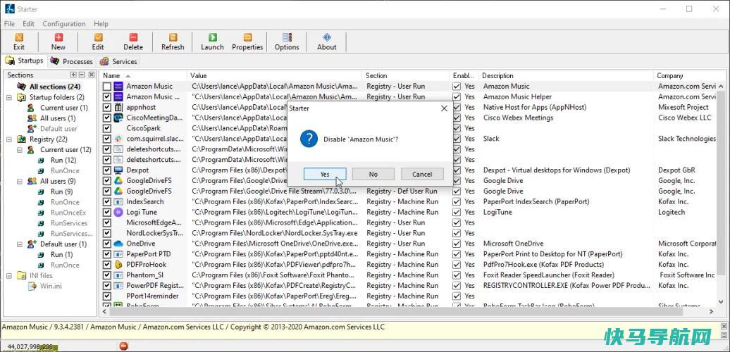
Task: Uncheck the OneDrive startup checkbox
Action: (107, 244)
